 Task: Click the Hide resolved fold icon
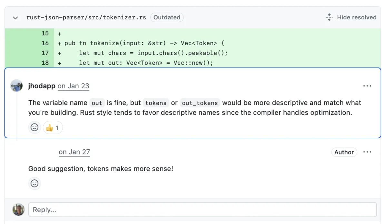coord(329,17)
